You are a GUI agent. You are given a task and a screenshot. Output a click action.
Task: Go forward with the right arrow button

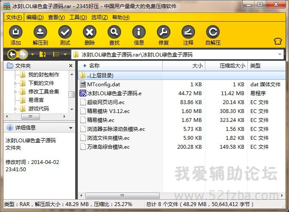pos(23,54)
